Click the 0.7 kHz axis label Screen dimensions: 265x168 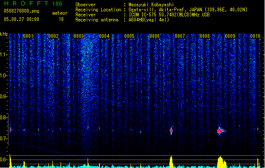3,139
